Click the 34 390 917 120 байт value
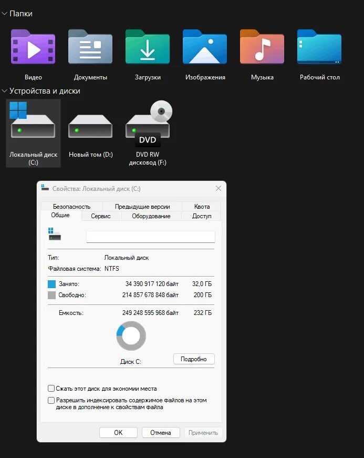The height and width of the screenshot is (458, 364). pos(152,284)
